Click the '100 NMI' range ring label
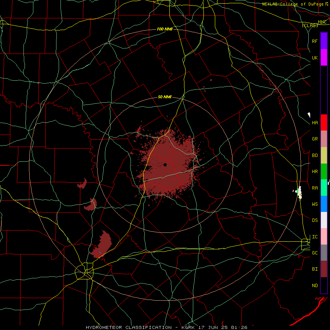Screen dimensions: 330x330 point(165,29)
